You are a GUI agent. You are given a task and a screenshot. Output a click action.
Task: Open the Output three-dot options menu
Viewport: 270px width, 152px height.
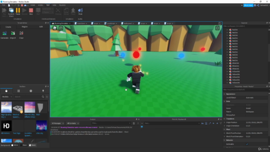138,123
